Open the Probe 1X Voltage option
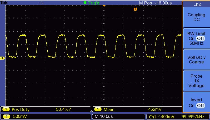The height and width of the screenshot is (120, 210). pos(196,81)
